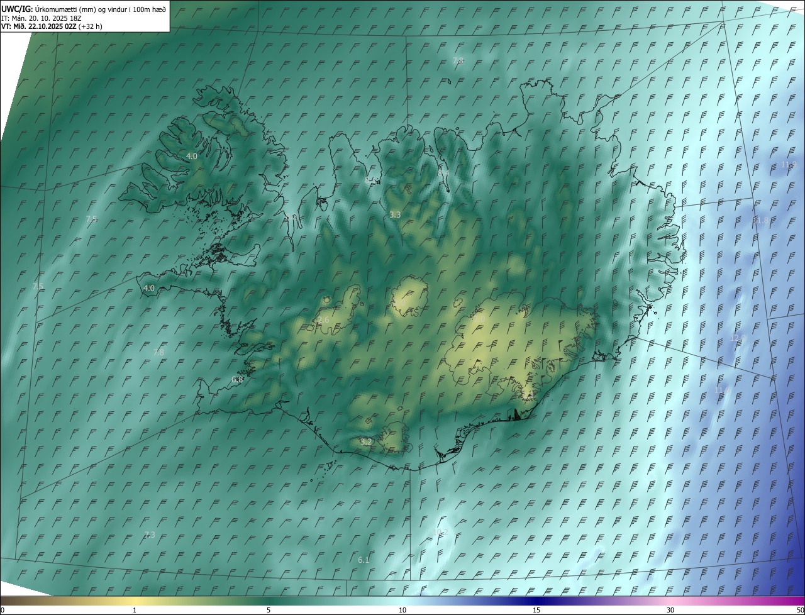
Task: Click the colorbar tick label 5
Action: 269,611
